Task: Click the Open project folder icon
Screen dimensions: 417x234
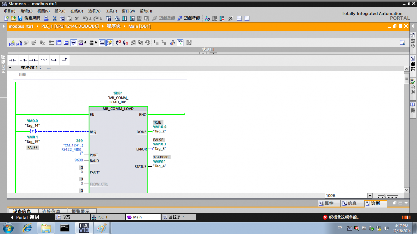Action: [13, 18]
